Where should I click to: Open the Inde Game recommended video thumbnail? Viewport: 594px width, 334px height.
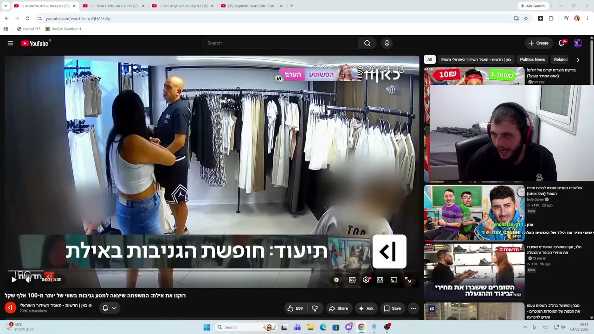[x=474, y=213]
